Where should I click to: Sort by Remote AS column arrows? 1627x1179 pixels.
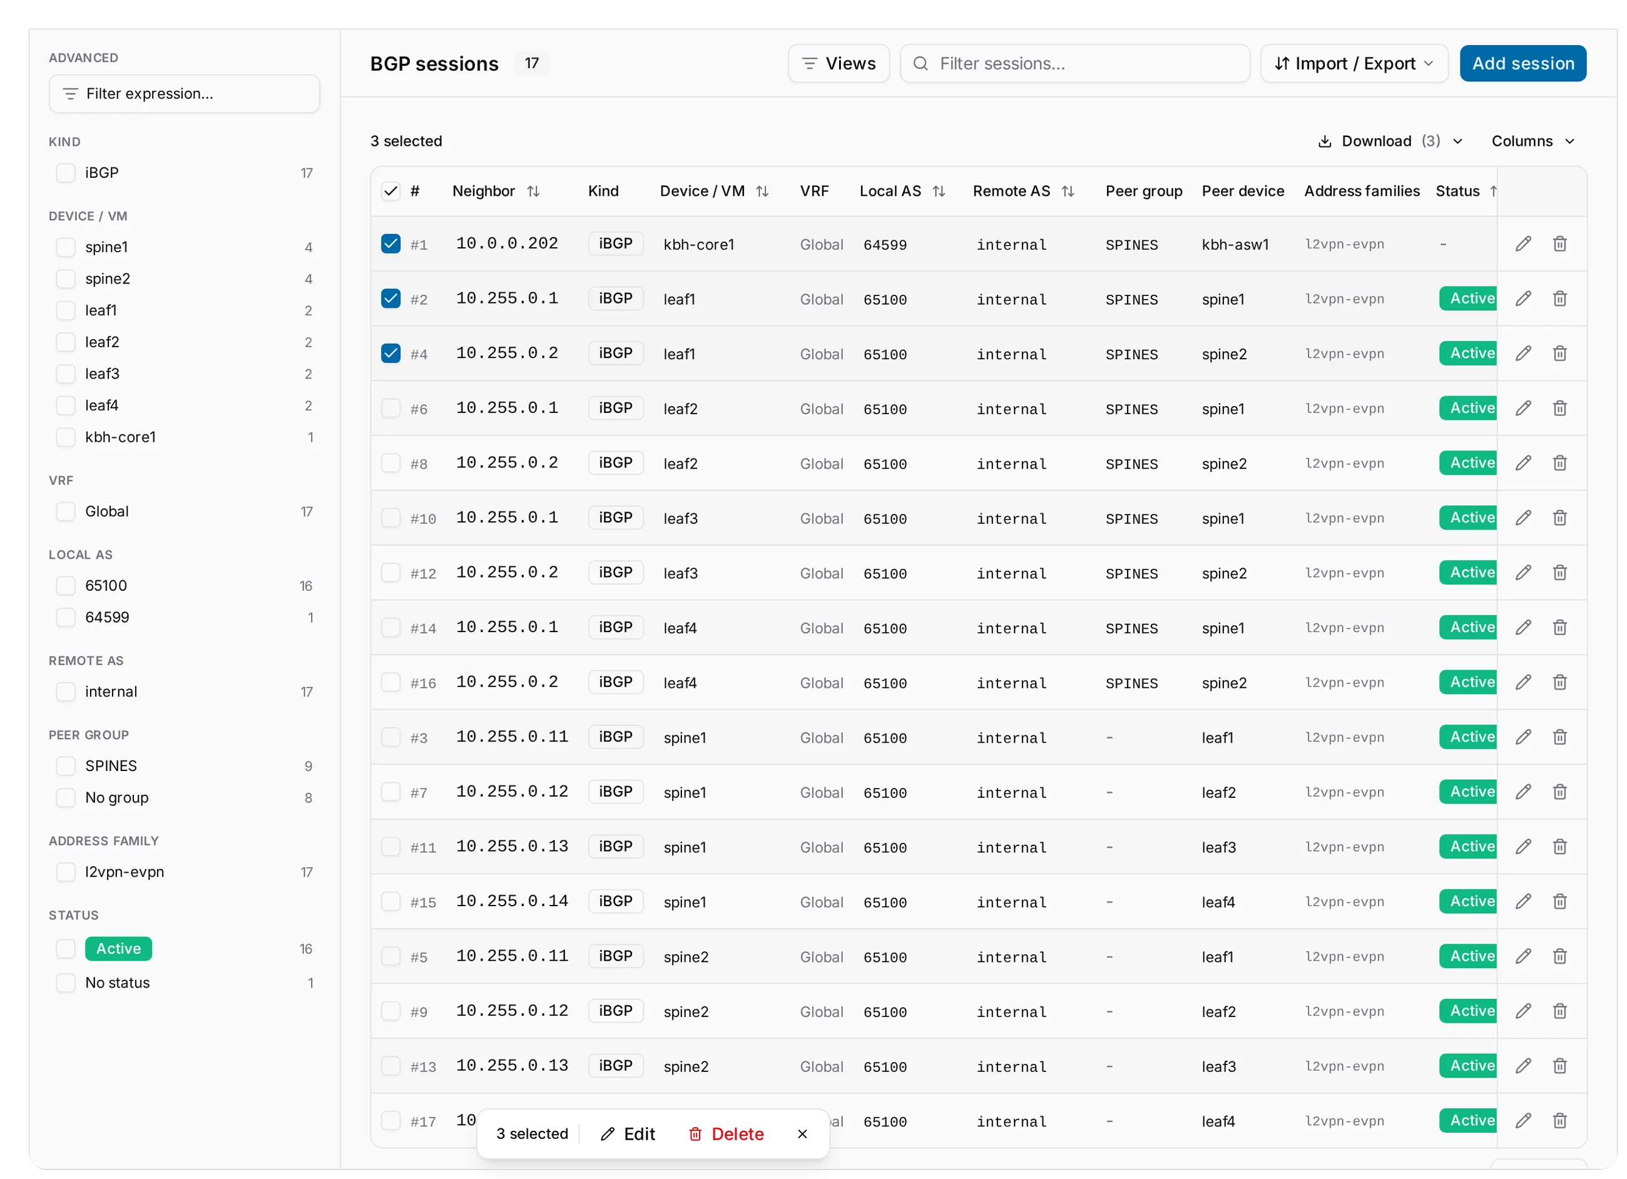(1068, 191)
